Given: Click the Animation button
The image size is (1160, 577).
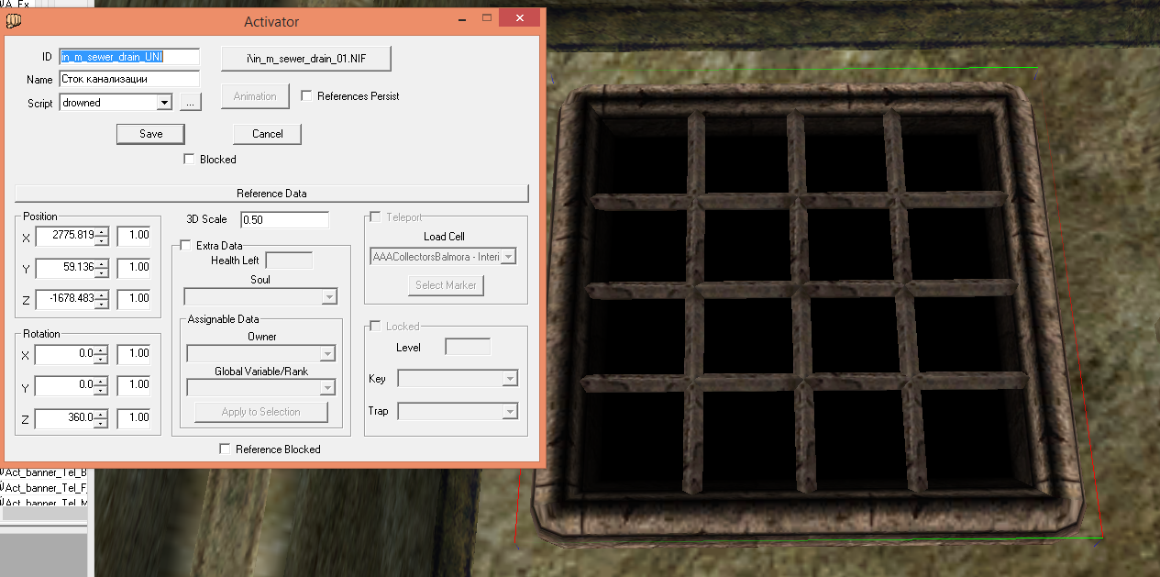Looking at the screenshot, I should point(255,96).
